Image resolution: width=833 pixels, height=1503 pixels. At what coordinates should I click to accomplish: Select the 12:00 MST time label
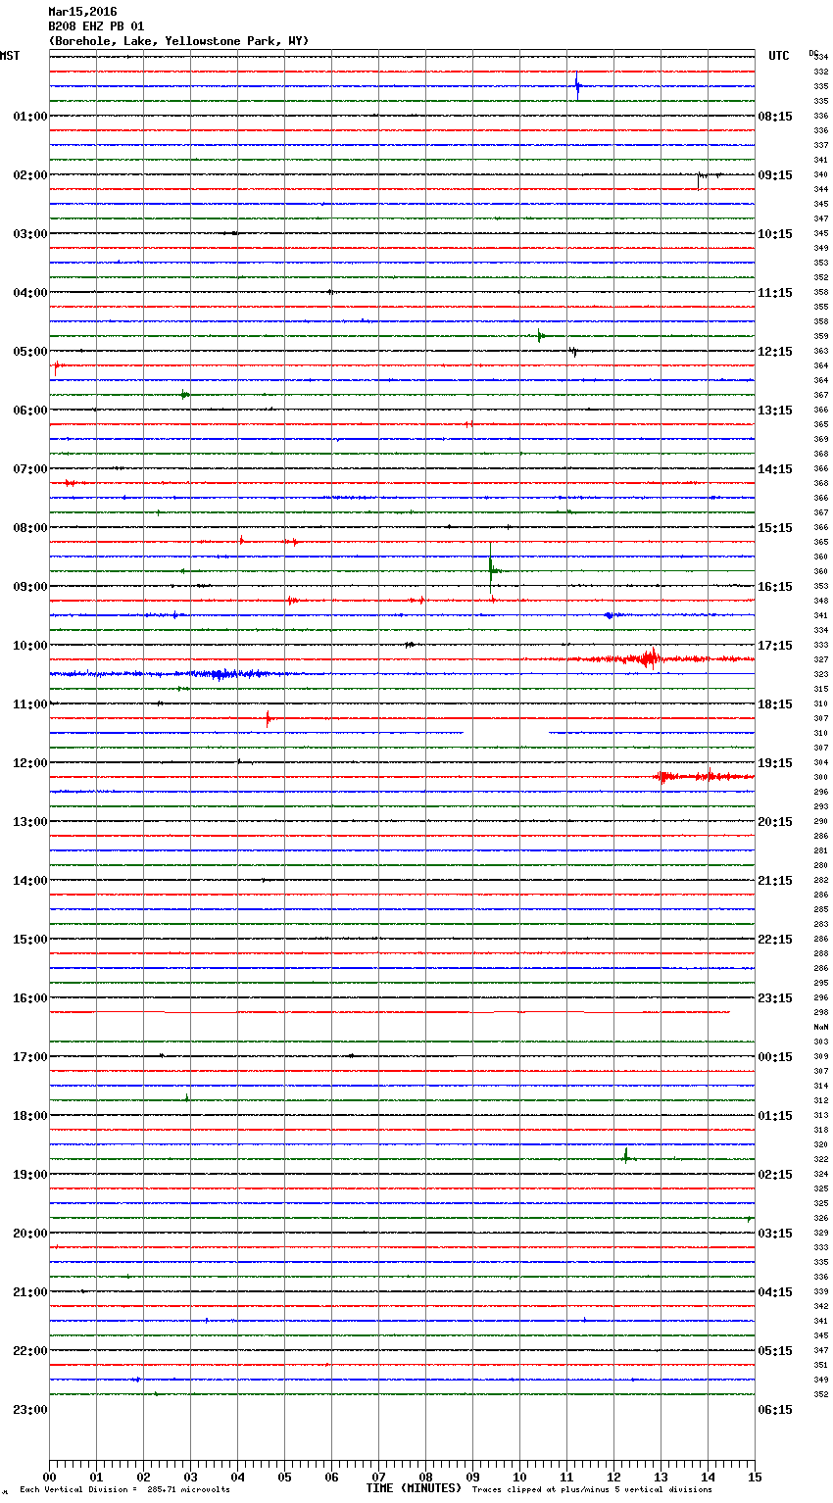point(29,763)
